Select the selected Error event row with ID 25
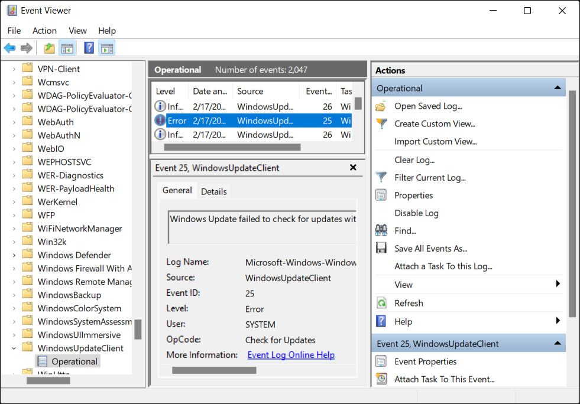580x404 pixels. [x=252, y=120]
